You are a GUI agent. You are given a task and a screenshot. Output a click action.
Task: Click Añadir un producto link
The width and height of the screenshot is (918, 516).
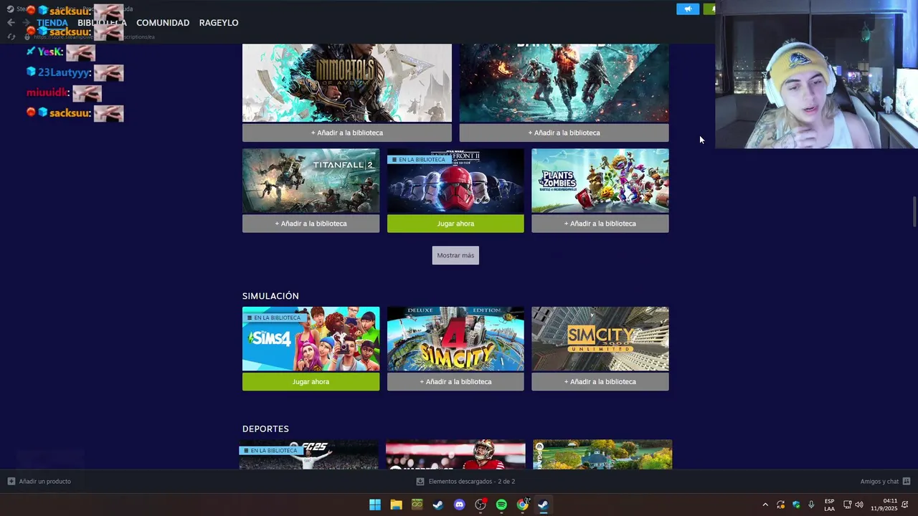click(x=44, y=482)
